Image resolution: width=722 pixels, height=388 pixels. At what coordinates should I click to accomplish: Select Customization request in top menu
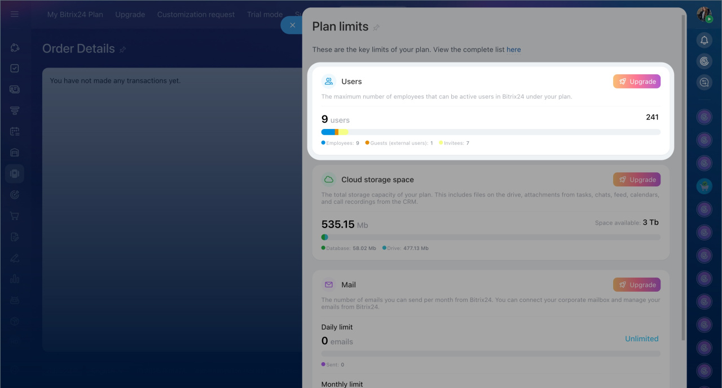coord(196,15)
